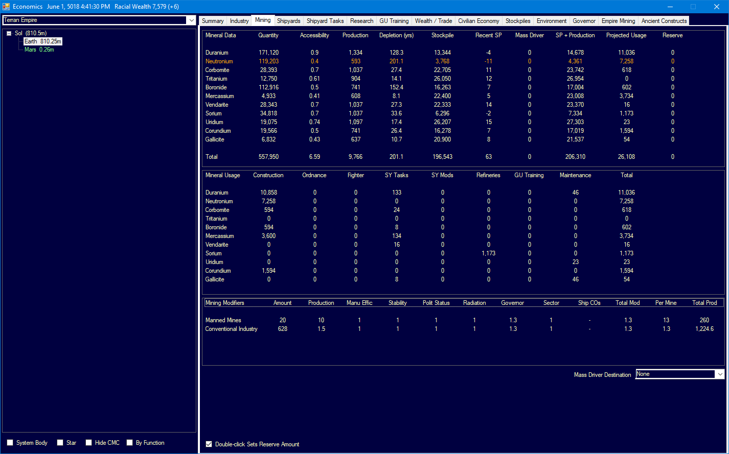The width and height of the screenshot is (729, 454).
Task: Click the Manned Mines modifier row
Action: coord(463,320)
